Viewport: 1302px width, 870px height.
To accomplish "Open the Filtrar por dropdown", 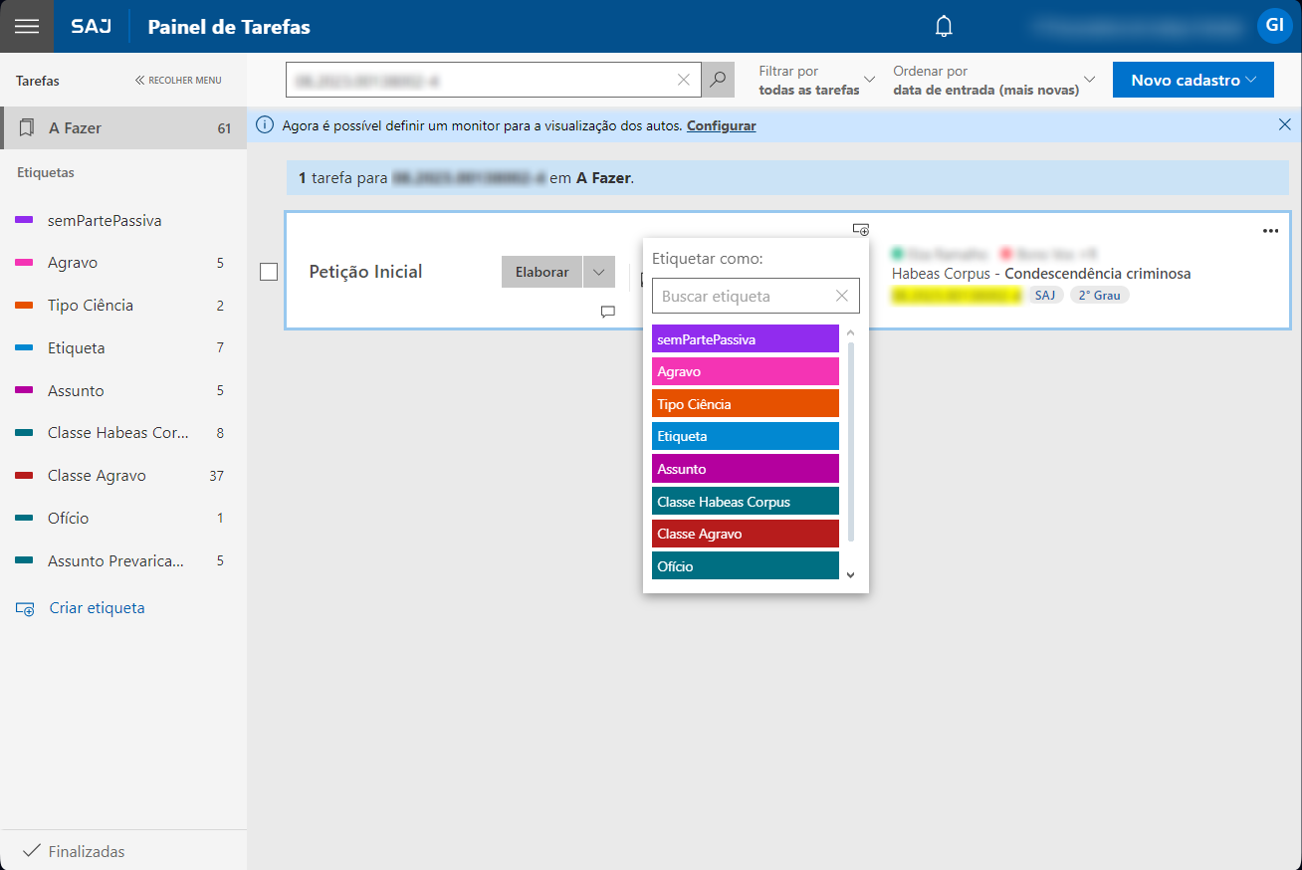I will point(816,80).
